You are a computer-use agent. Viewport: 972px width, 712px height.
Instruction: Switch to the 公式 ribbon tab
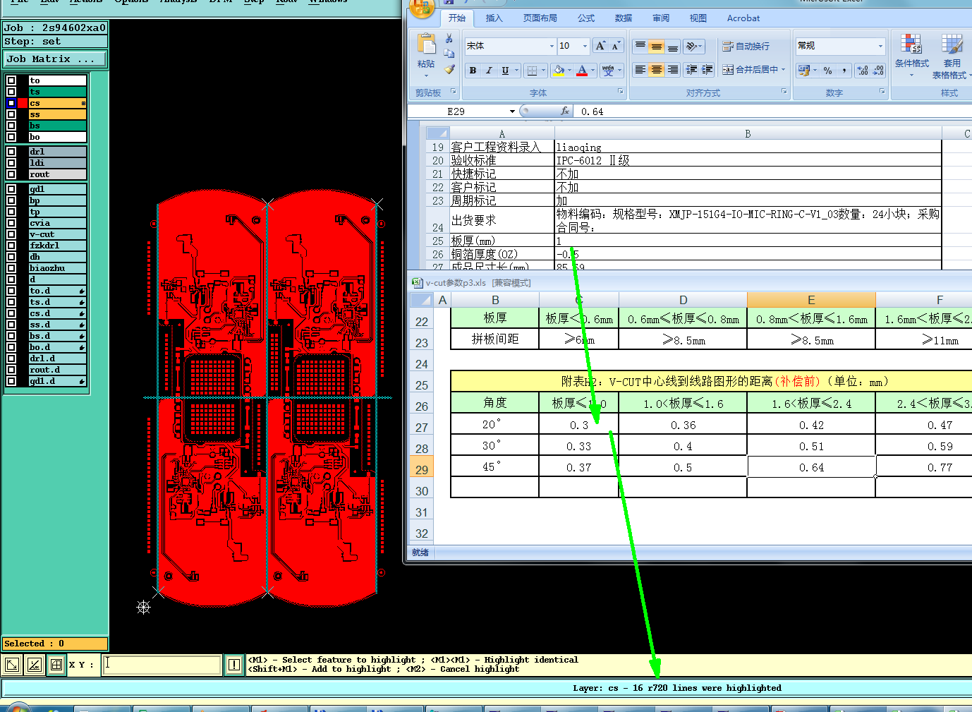pos(586,18)
